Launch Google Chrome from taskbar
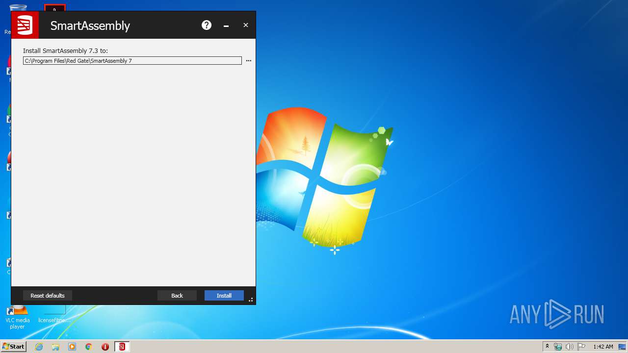 89,347
